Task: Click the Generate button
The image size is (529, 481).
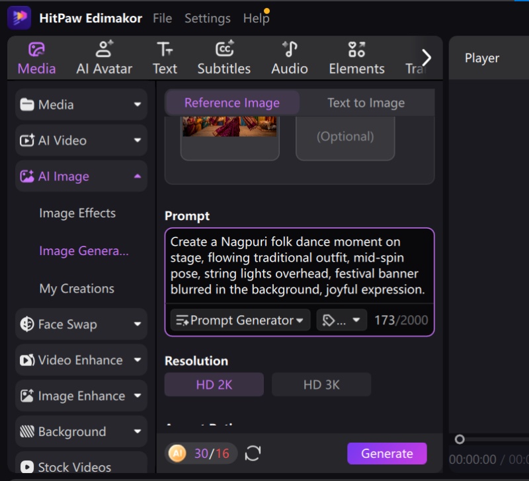Action: pos(387,453)
